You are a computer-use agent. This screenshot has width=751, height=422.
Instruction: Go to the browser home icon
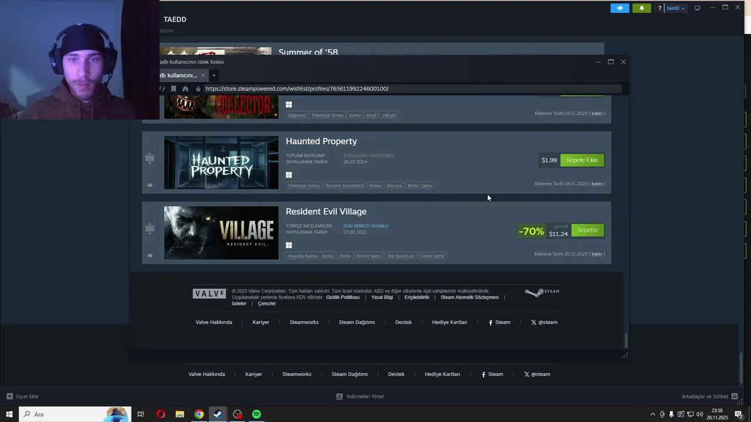[185, 89]
